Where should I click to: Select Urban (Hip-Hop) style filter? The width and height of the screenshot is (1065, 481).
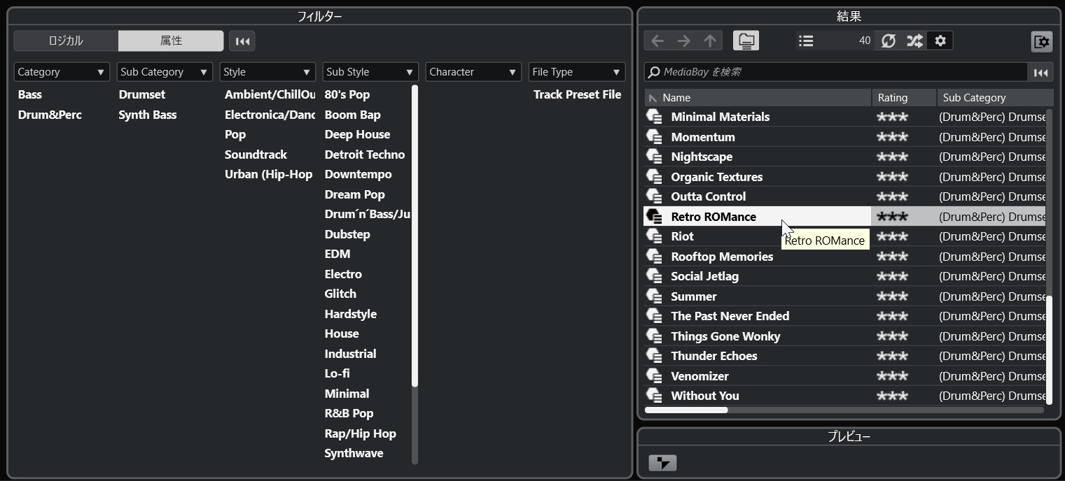(268, 174)
